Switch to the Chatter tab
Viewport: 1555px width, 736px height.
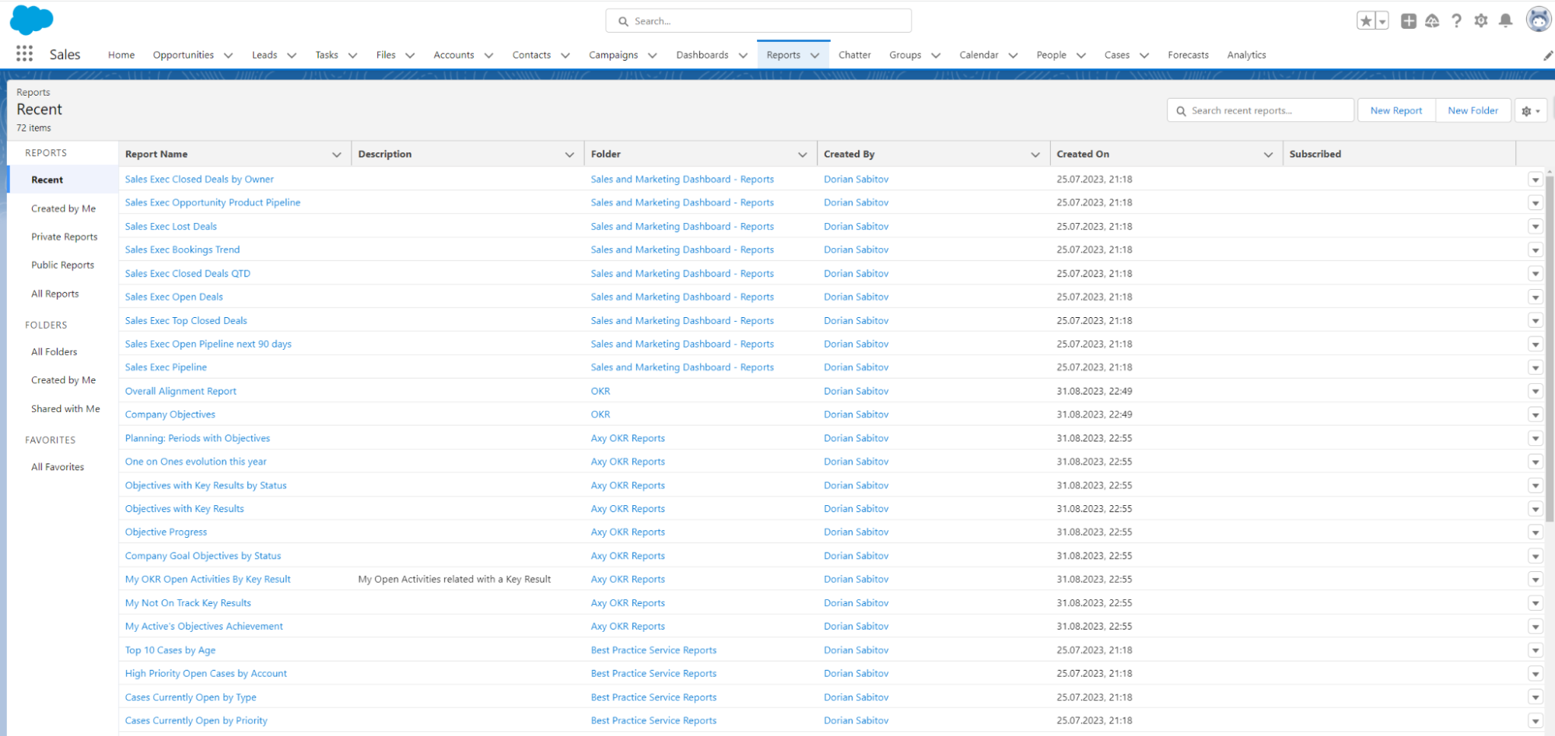pos(854,55)
